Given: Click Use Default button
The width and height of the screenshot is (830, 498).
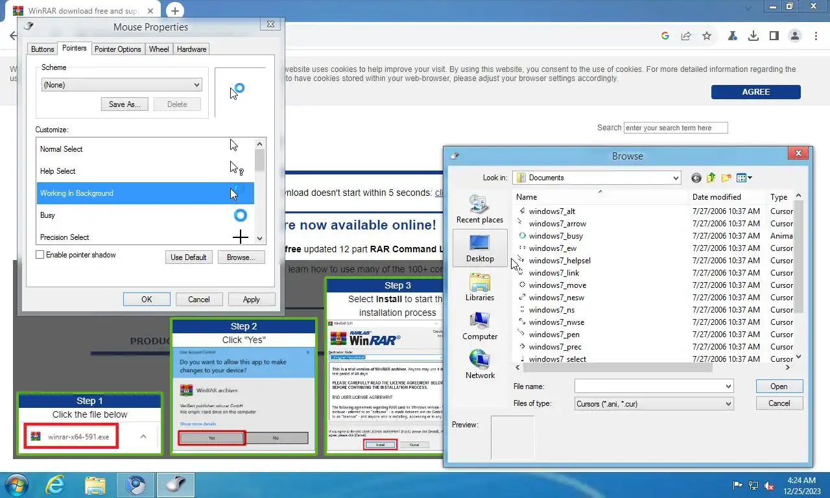Looking at the screenshot, I should 188,257.
